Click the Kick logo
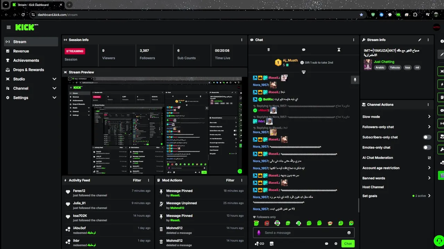This screenshot has height=249, width=444. [26, 27]
